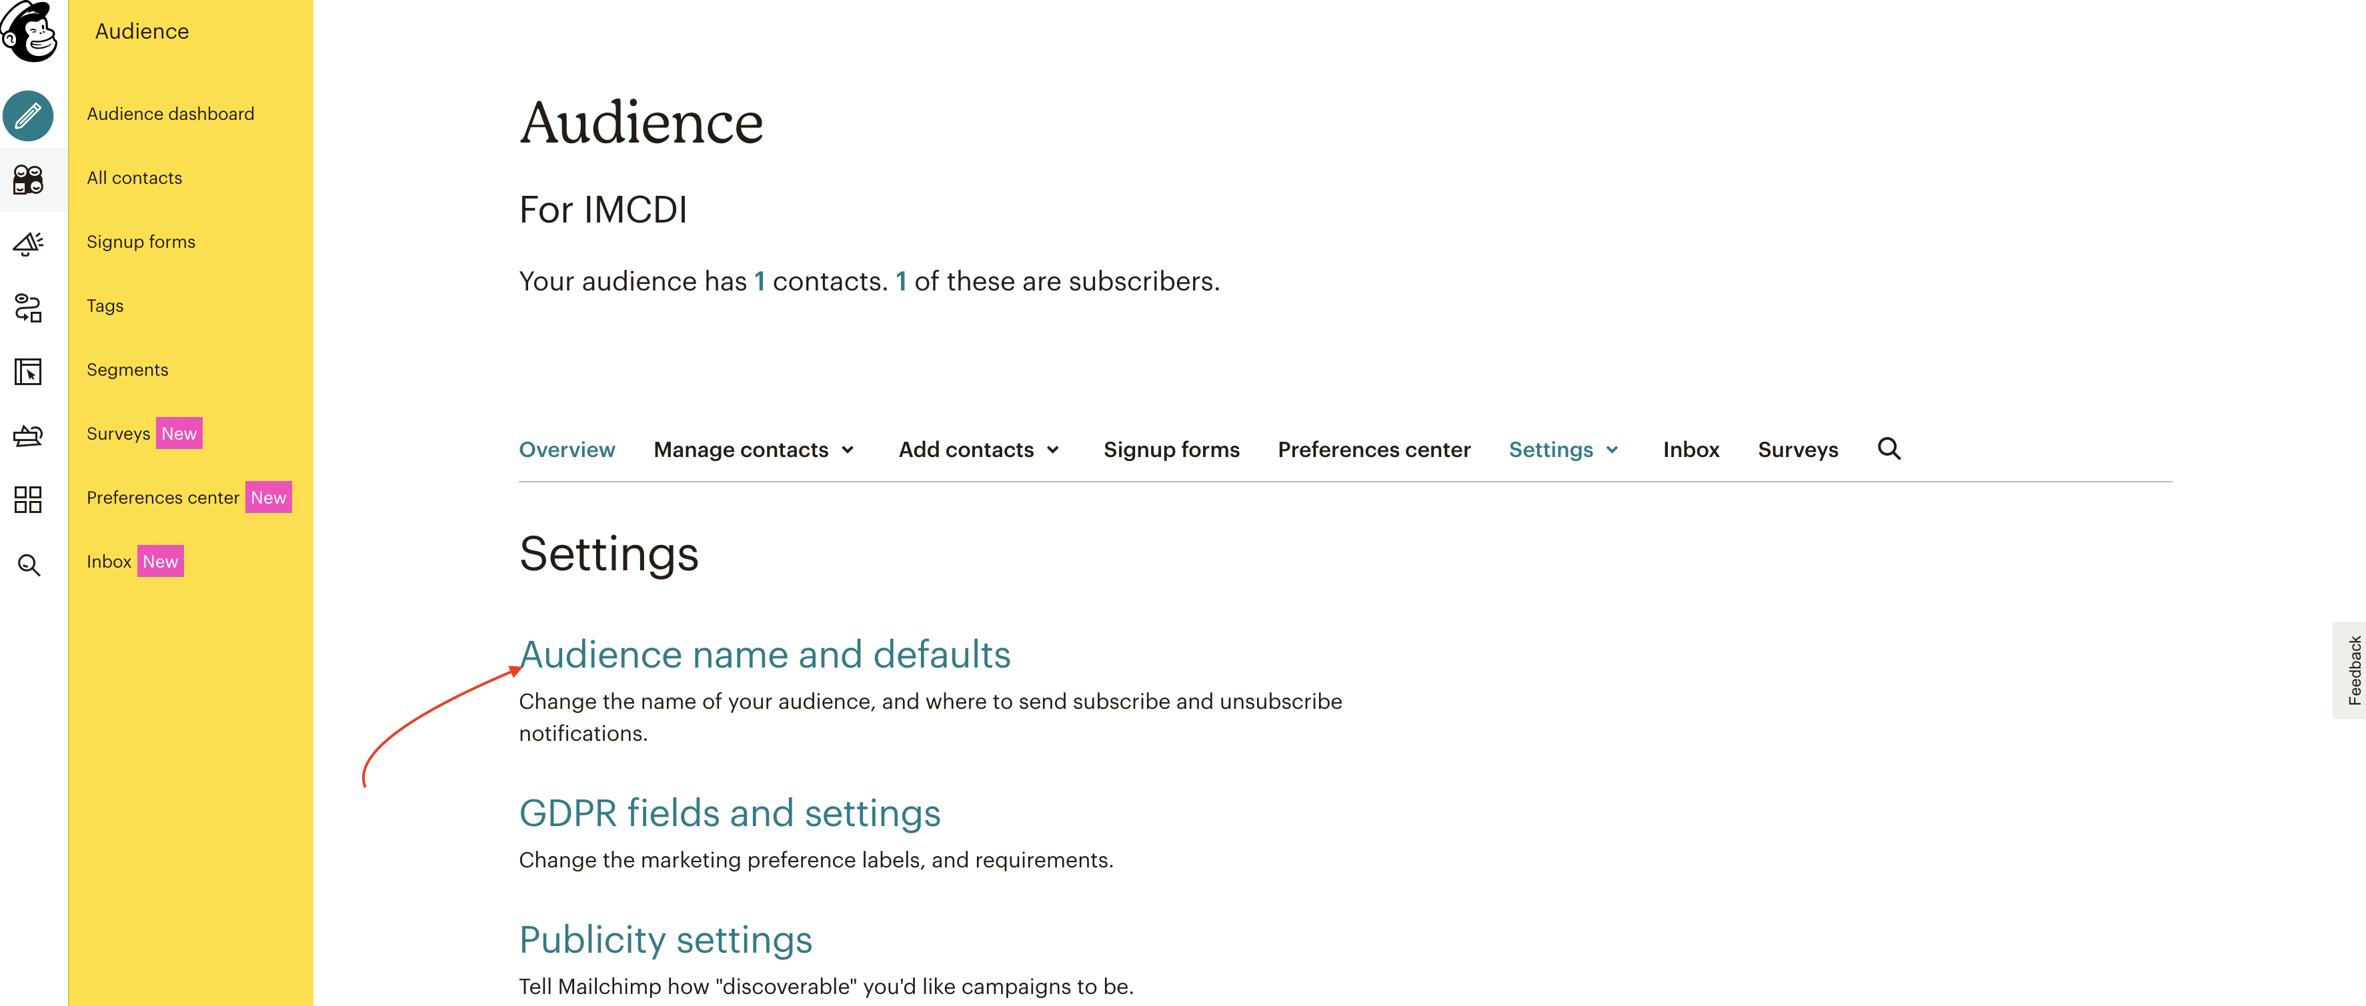Select the Audience icon in sidebar
Screen dimensions: 2366x1006
[29, 180]
